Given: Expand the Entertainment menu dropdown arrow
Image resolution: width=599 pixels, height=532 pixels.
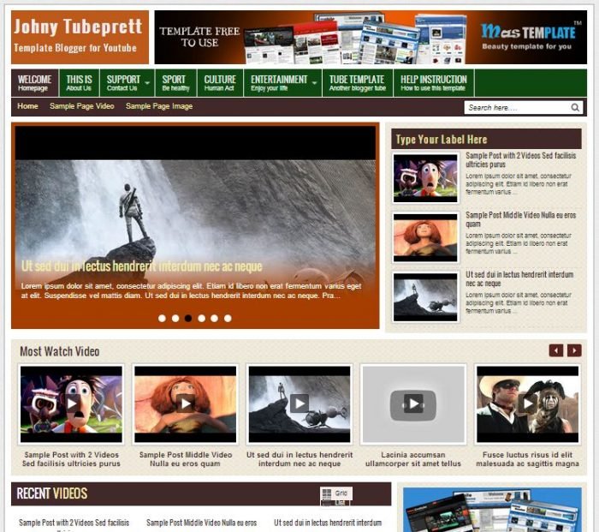Looking at the screenshot, I should pos(315,82).
